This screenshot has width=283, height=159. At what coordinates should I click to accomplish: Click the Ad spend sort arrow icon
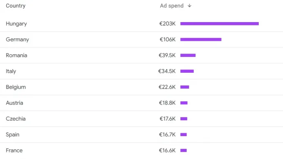pyautogui.click(x=189, y=6)
